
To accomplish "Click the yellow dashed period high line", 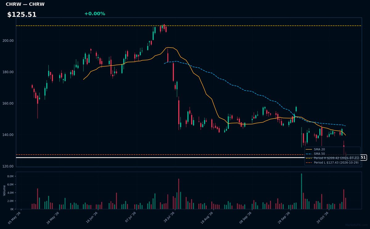I will [188, 26].
